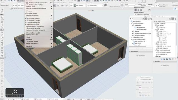Choose Explorer modèle from the menu
178x100 pixels.
[39, 41]
